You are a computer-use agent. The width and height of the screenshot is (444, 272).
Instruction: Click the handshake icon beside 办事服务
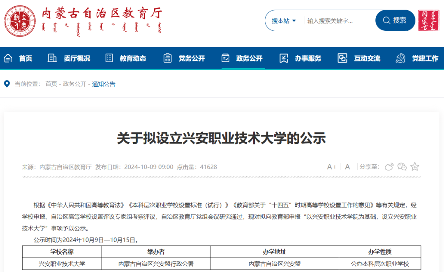[x=284, y=58]
